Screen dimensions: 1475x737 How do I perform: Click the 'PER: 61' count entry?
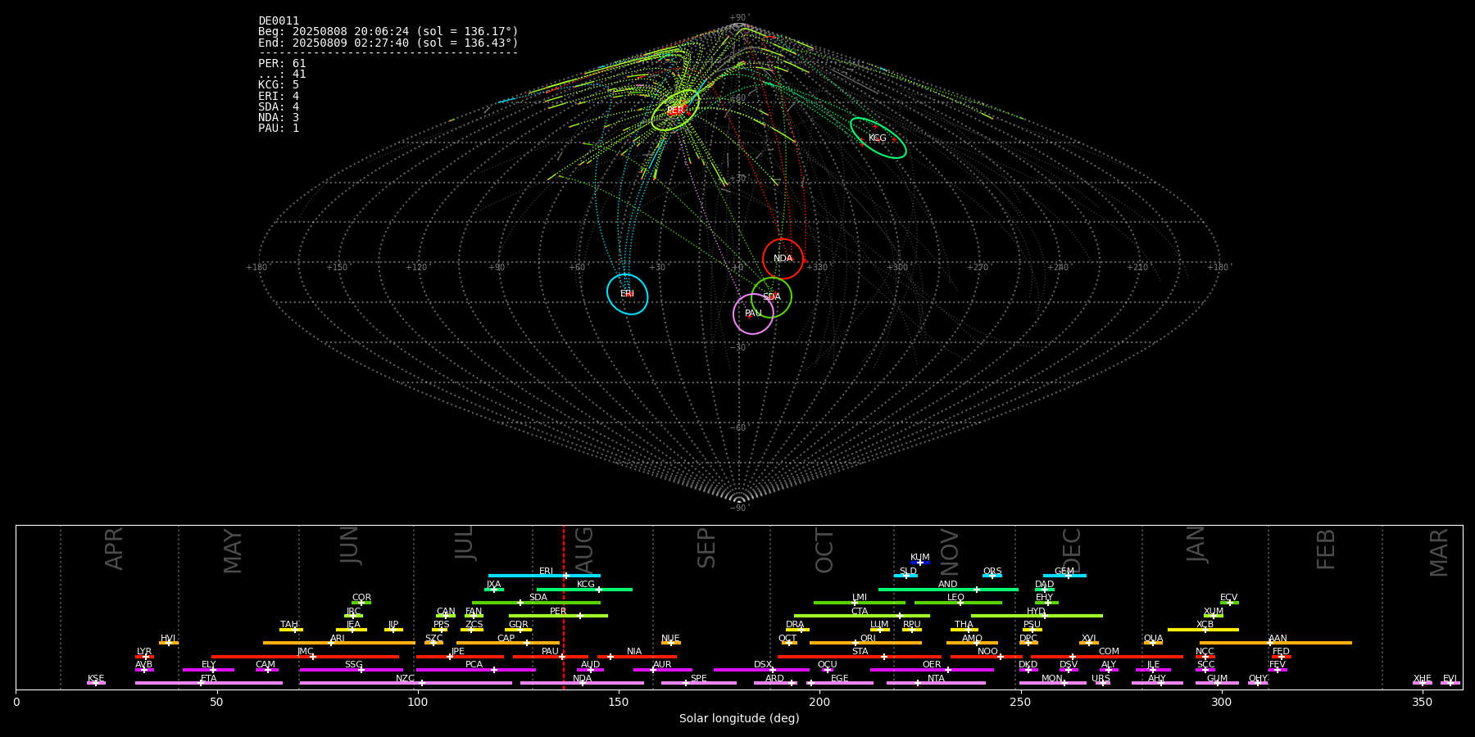point(282,63)
